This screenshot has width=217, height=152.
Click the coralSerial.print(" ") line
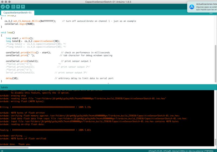point(20,55)
